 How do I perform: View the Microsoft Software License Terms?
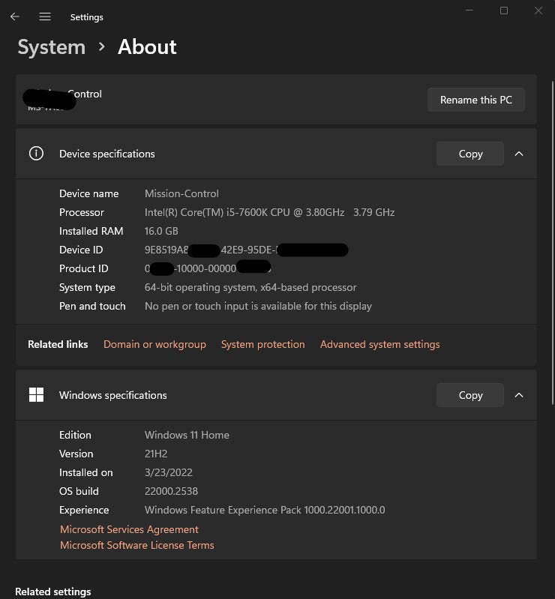(x=136, y=545)
